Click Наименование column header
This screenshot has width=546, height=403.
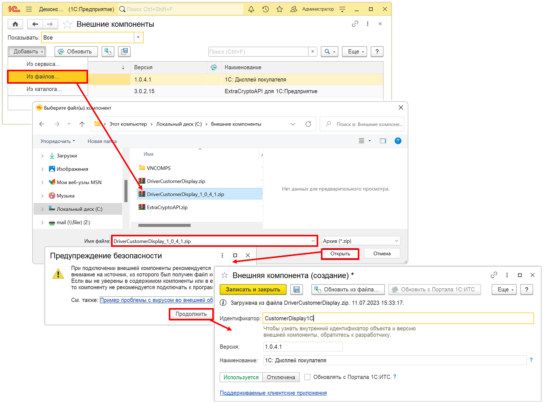[x=302, y=67]
